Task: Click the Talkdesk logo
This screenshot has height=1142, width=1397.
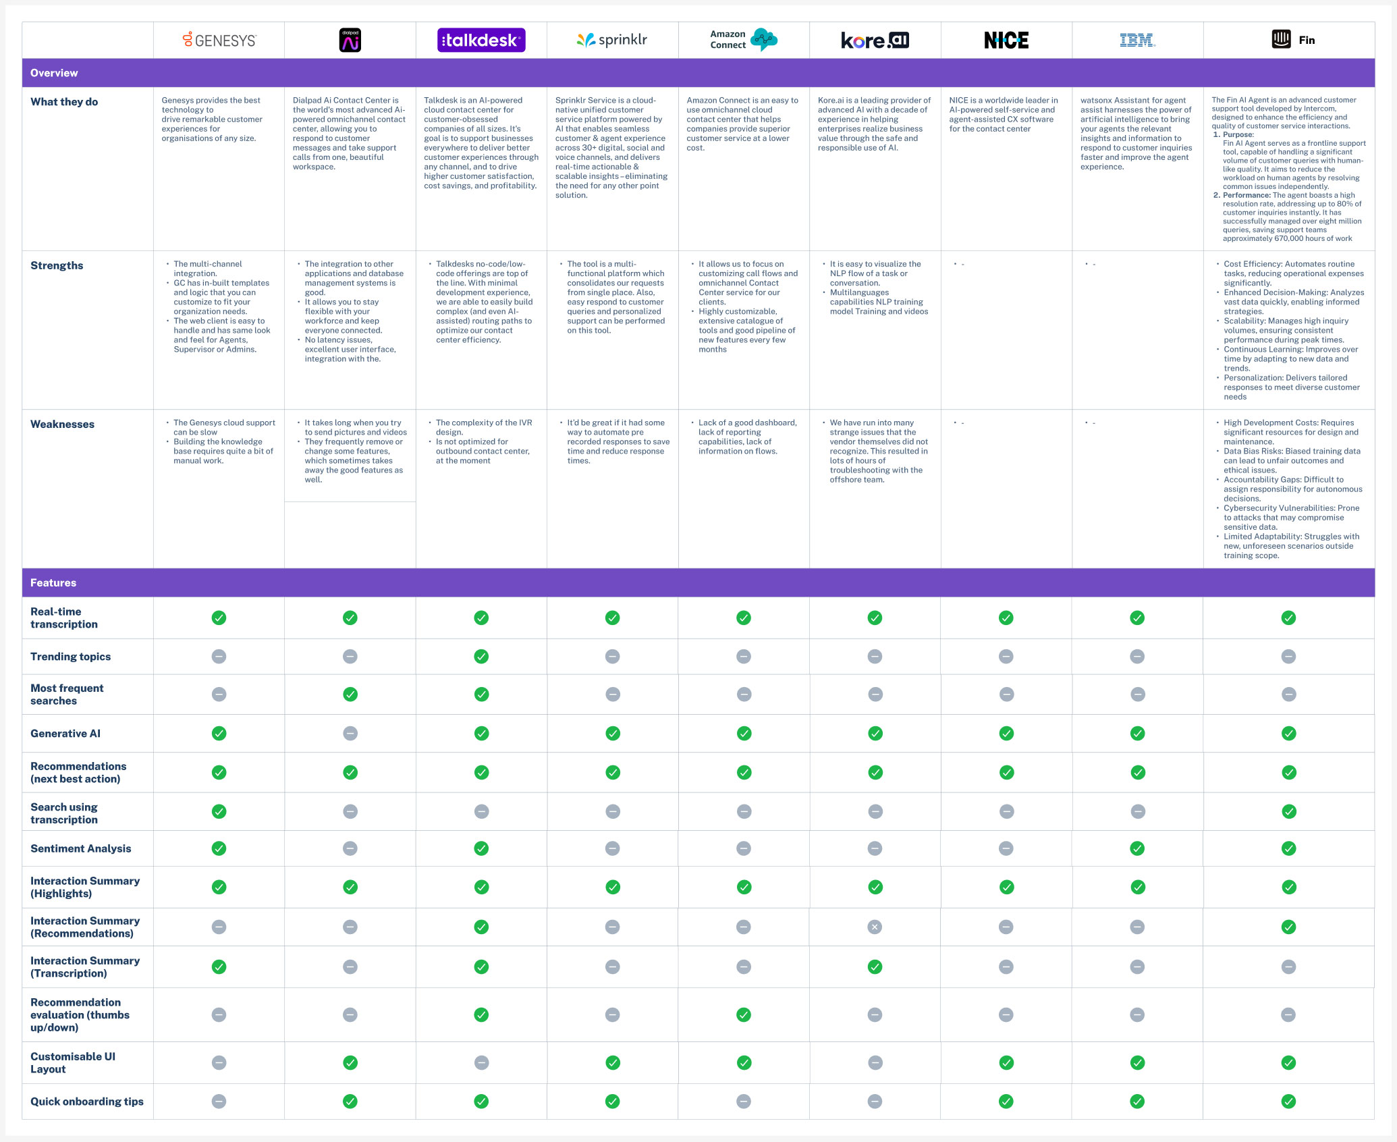Action: (x=481, y=40)
